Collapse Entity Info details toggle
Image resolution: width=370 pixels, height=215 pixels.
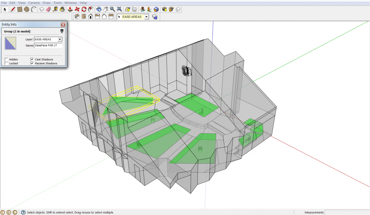point(62,31)
